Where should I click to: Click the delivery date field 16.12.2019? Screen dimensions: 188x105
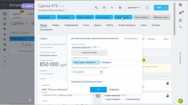coord(88,72)
